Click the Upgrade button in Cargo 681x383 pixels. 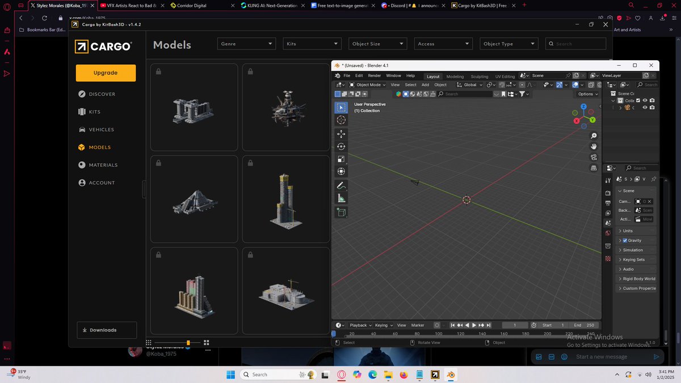point(106,73)
